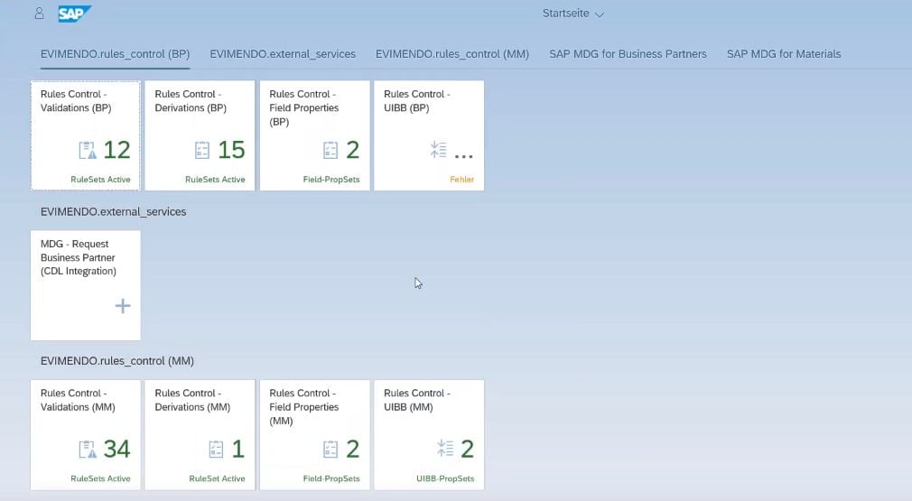Click the EVIMENDO.rules_control (MM) group heading

coord(116,361)
